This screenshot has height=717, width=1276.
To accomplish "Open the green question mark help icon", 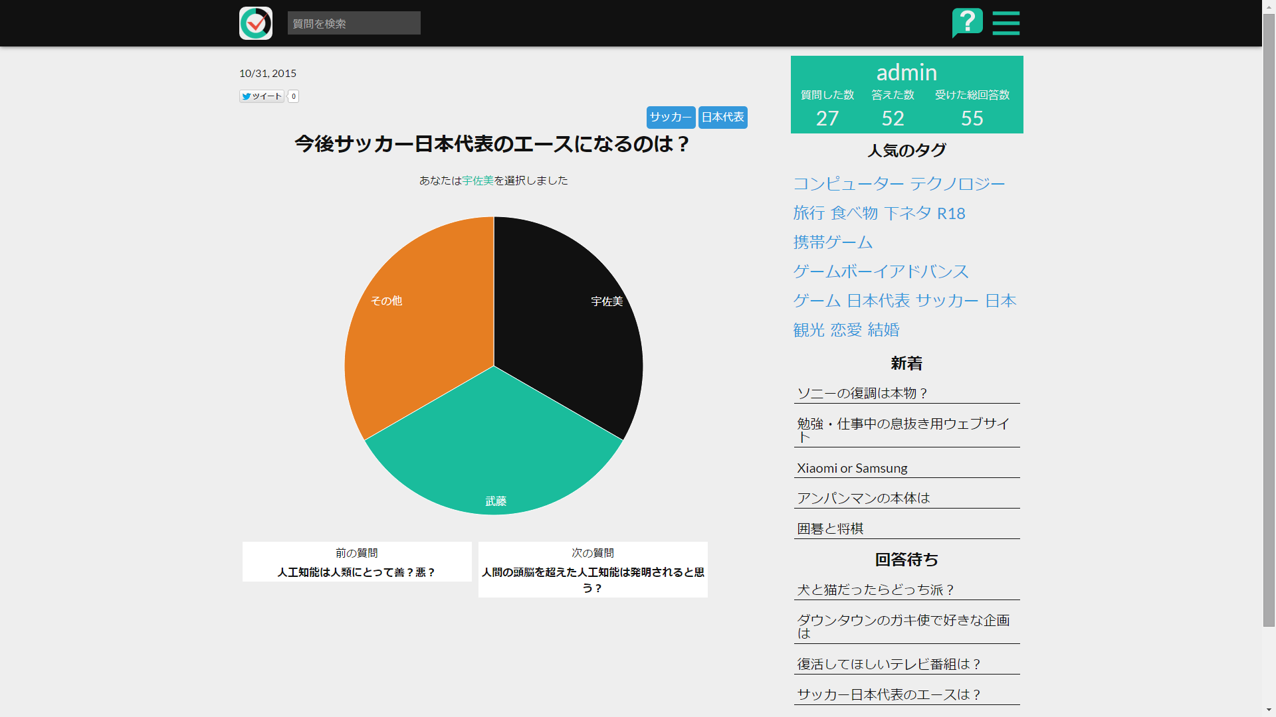I will click(967, 23).
